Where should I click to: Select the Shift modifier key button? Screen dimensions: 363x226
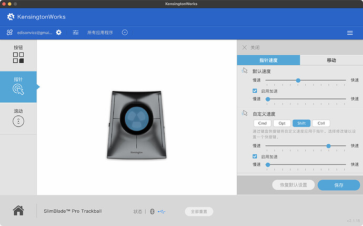(301, 123)
